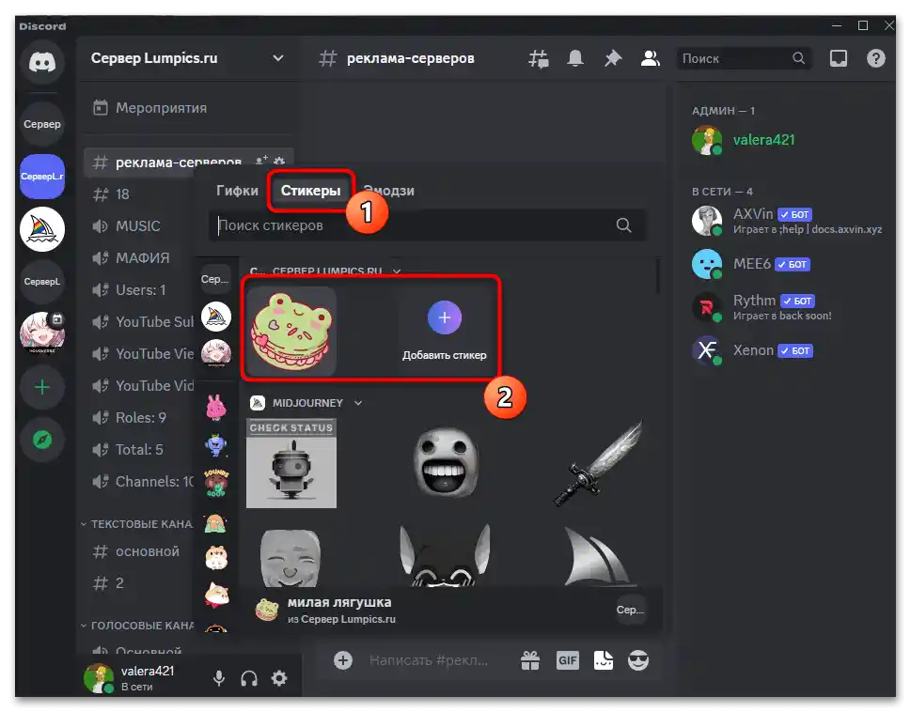This screenshot has height=712, width=911.
Task: Jump to fox sticker pack
Action: click(x=215, y=595)
